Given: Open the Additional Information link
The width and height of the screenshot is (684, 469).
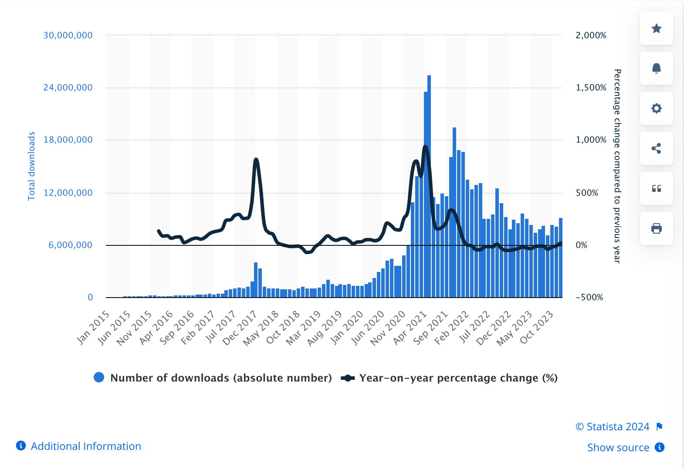Looking at the screenshot, I should click(86, 446).
